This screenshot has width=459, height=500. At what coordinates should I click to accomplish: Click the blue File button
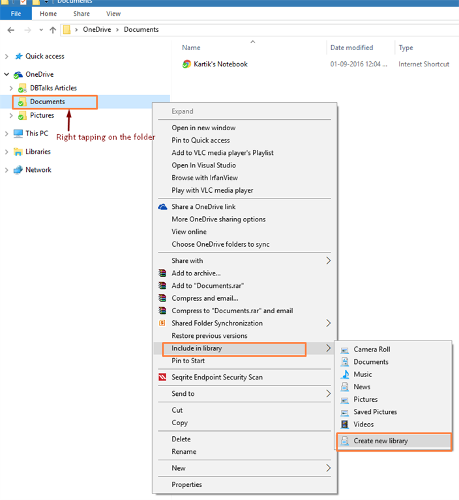point(16,14)
